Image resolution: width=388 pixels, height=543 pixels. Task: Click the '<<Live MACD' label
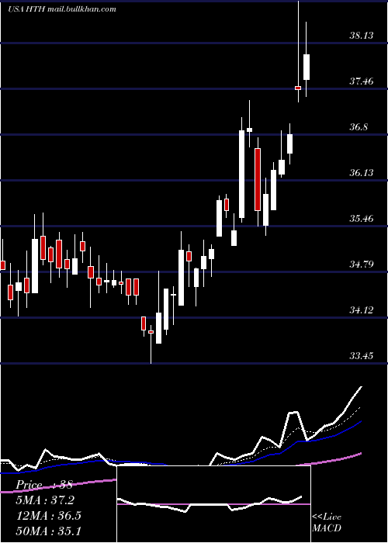coord(327,522)
